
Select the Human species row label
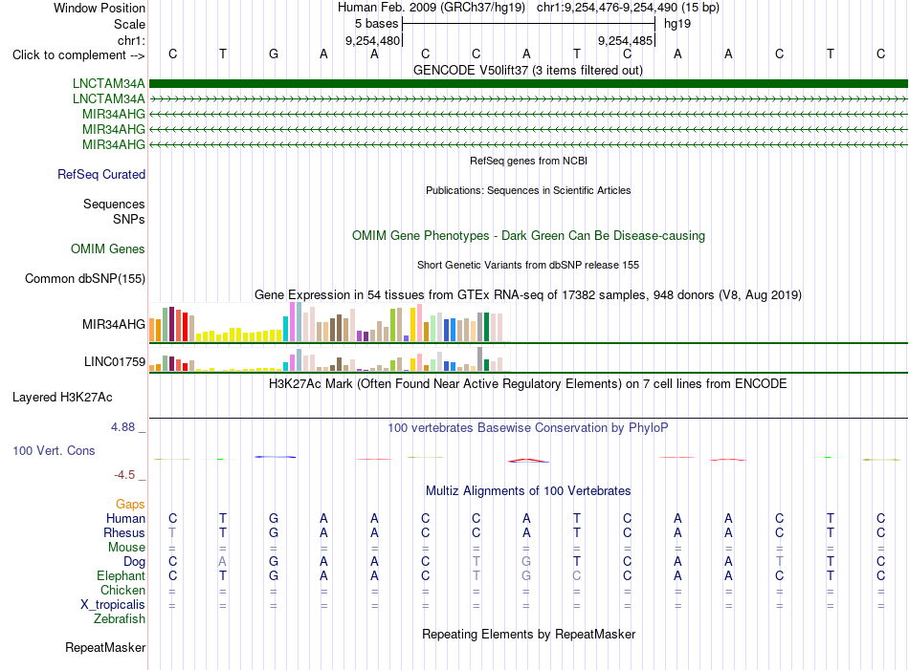coord(125,518)
